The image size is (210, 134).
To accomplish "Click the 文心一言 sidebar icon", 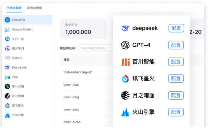I will 7,39.
